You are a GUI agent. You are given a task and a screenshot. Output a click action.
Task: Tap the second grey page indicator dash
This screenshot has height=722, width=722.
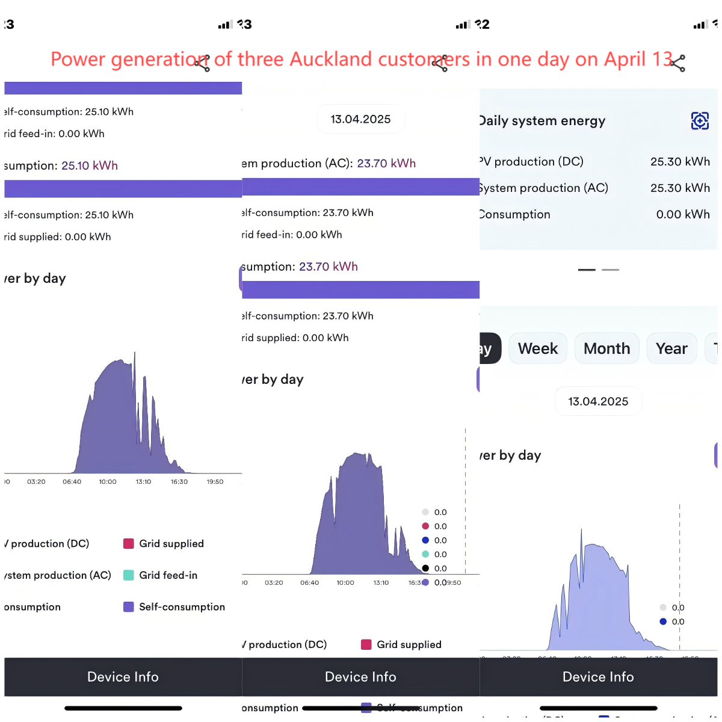610,270
